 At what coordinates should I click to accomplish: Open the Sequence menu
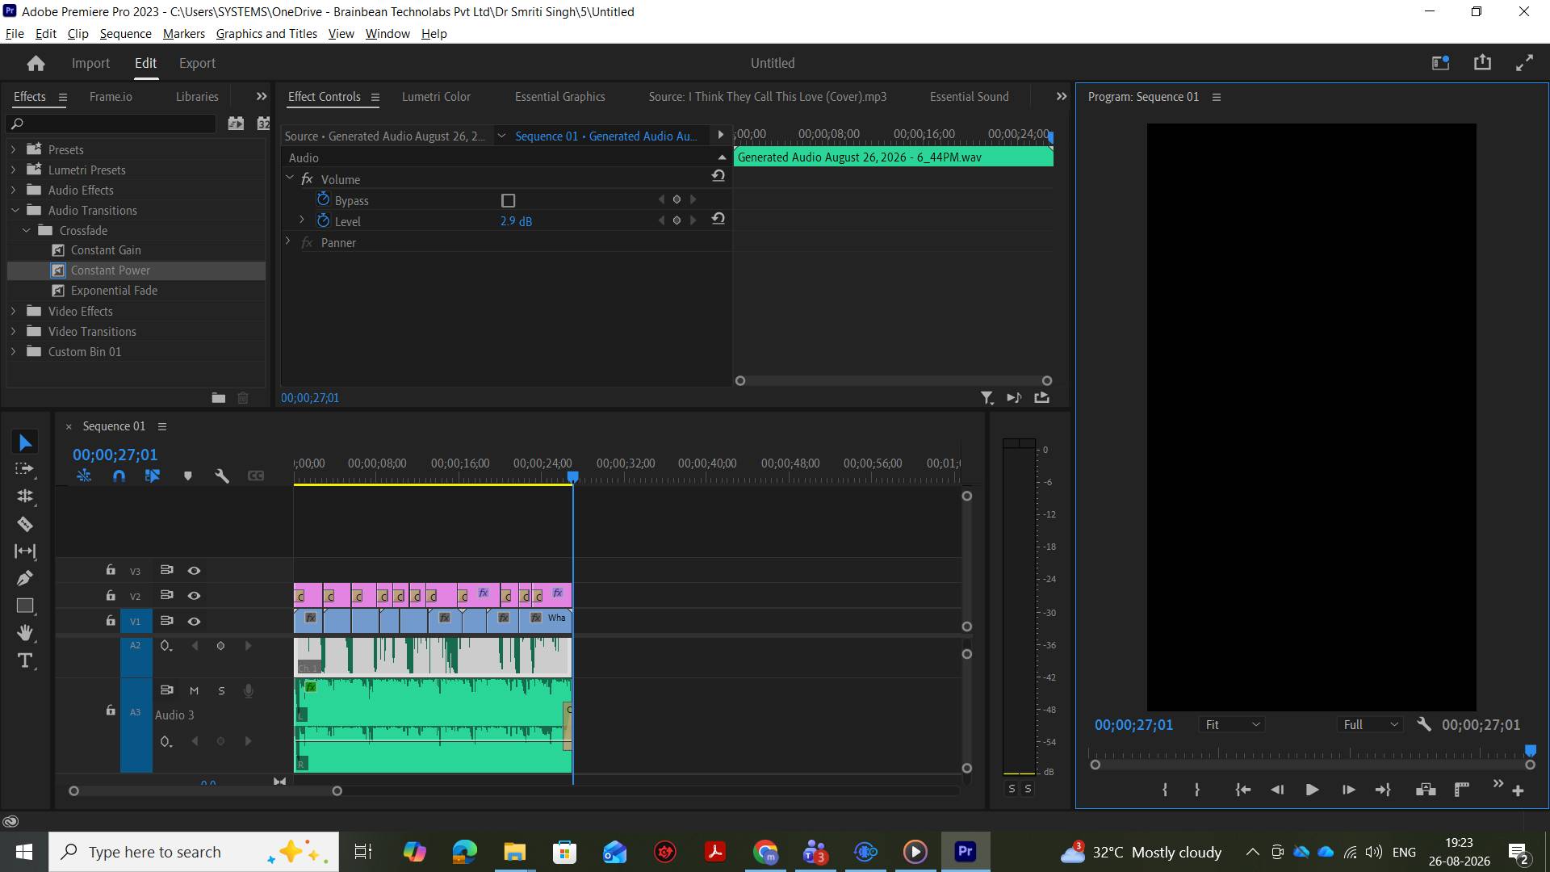point(125,34)
